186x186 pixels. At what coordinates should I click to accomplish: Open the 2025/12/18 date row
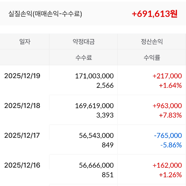point(22,105)
